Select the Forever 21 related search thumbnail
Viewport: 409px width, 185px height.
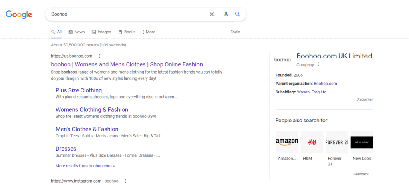337,142
